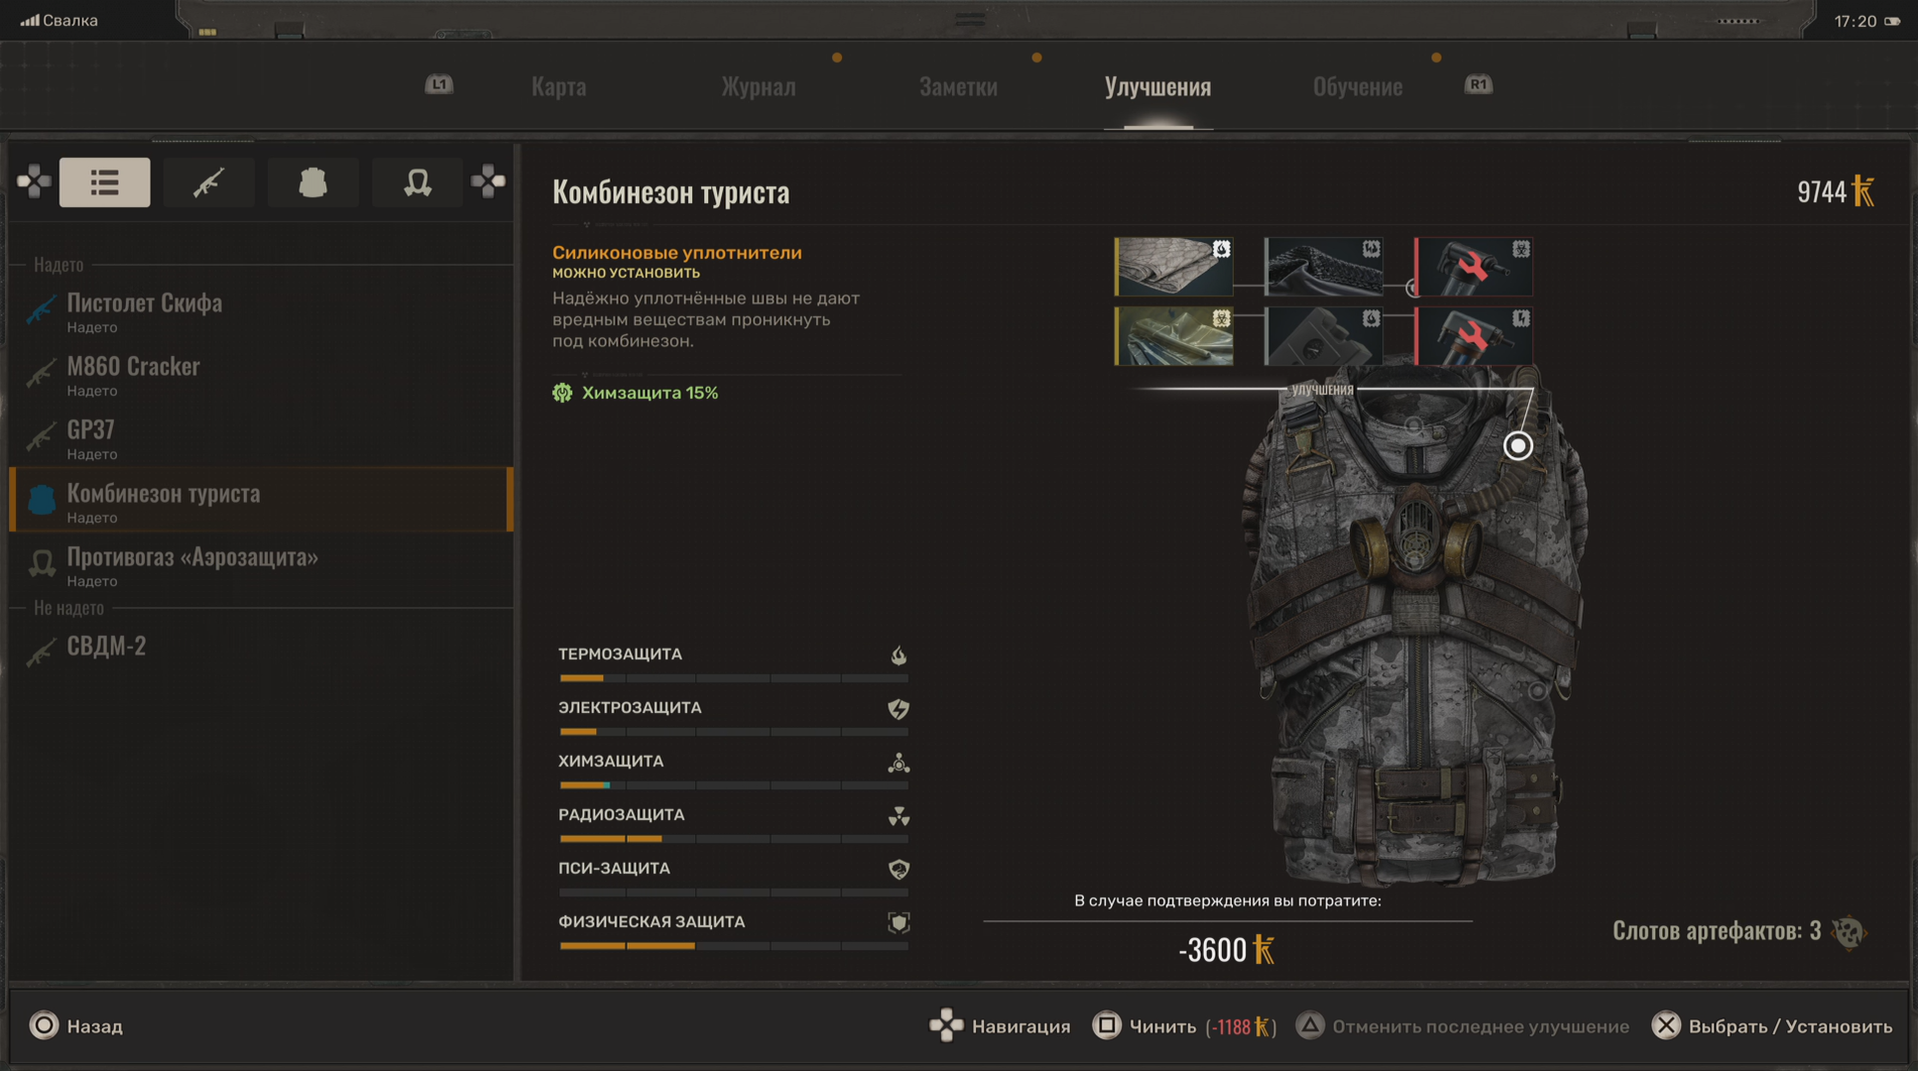Open the Карта tab
The height and width of the screenshot is (1071, 1918).
[x=558, y=87]
